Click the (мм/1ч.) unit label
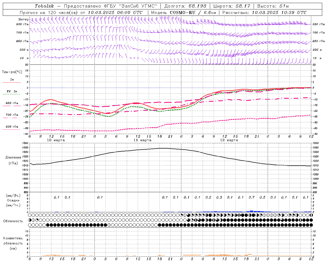326x261 pixels. [13, 205]
